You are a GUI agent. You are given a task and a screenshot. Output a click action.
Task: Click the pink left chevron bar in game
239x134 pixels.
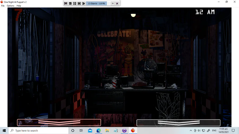[x=59, y=122]
